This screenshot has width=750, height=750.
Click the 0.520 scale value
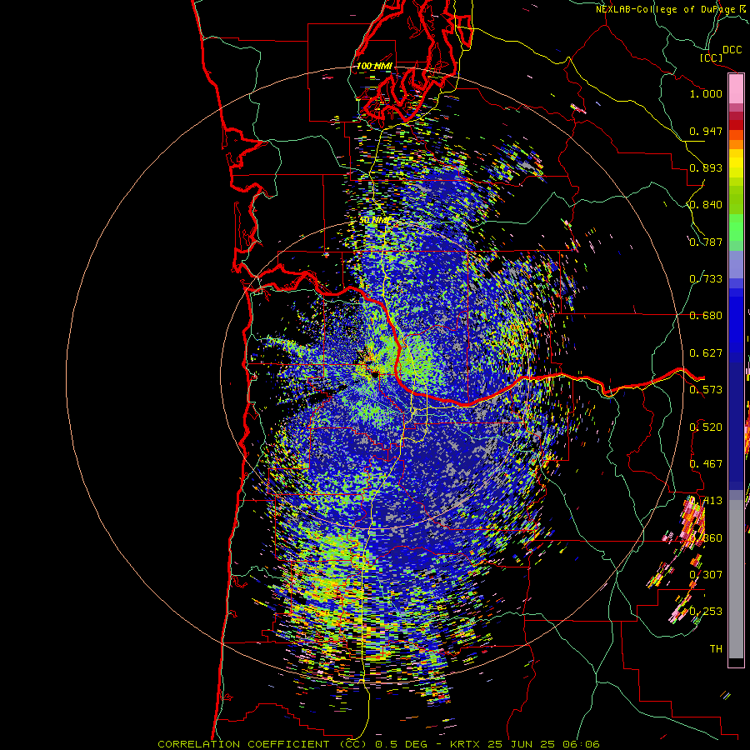[706, 427]
